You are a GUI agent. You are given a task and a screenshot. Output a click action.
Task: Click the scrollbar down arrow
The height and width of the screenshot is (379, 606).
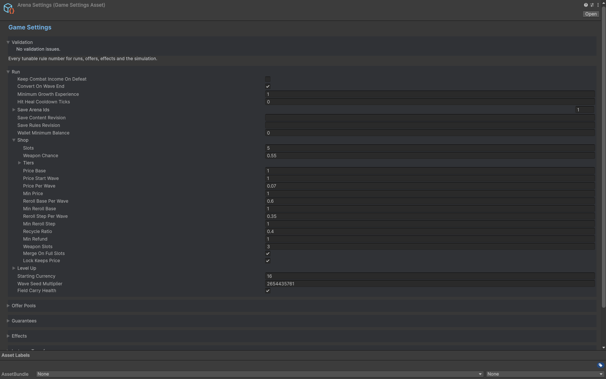pos(604,348)
